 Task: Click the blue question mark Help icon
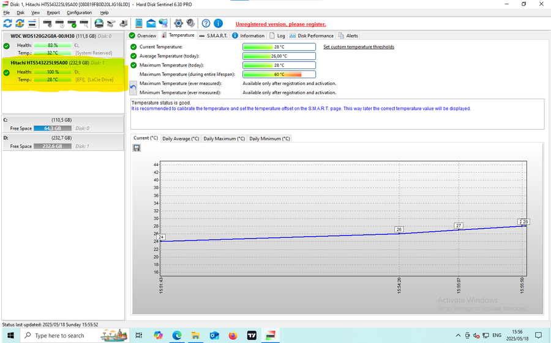(x=206, y=23)
